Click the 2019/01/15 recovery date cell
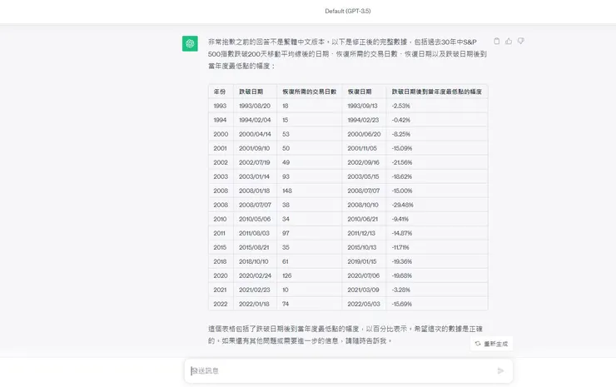 point(364,261)
